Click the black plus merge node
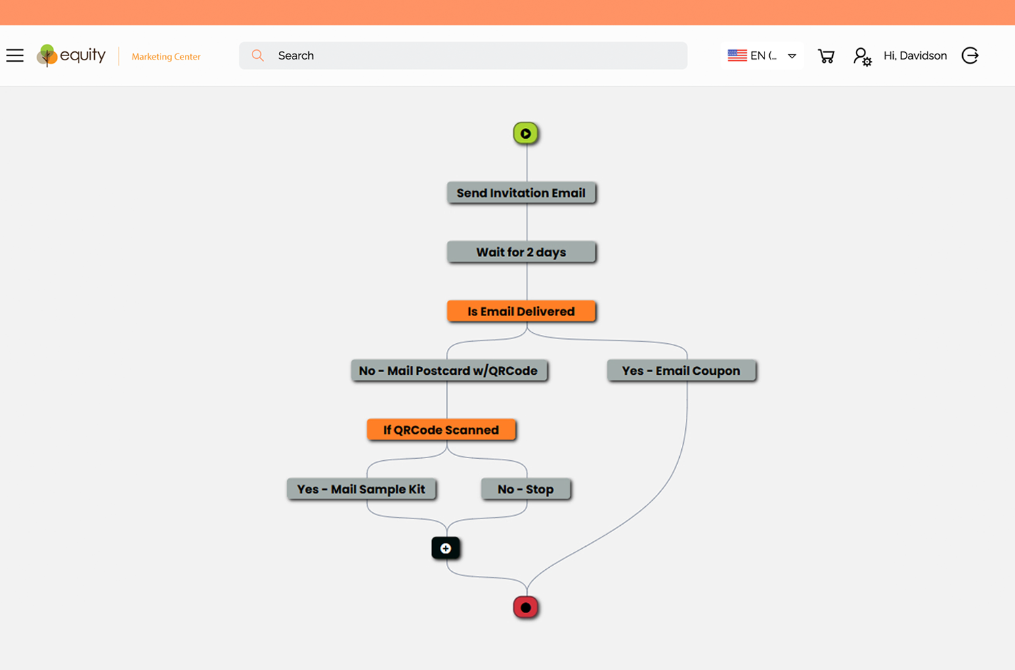 pyautogui.click(x=446, y=548)
